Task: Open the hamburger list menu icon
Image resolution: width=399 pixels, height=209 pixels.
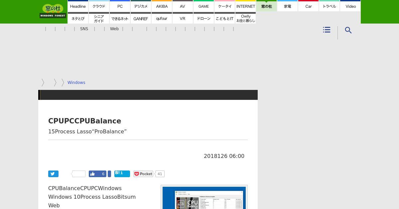Action: [x=327, y=30]
